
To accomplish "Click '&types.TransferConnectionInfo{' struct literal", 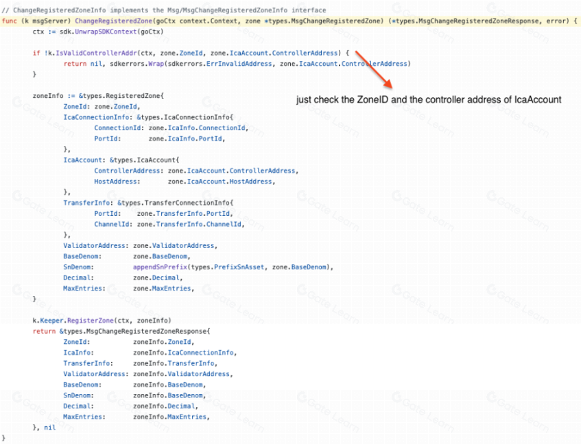I will tap(176, 203).
